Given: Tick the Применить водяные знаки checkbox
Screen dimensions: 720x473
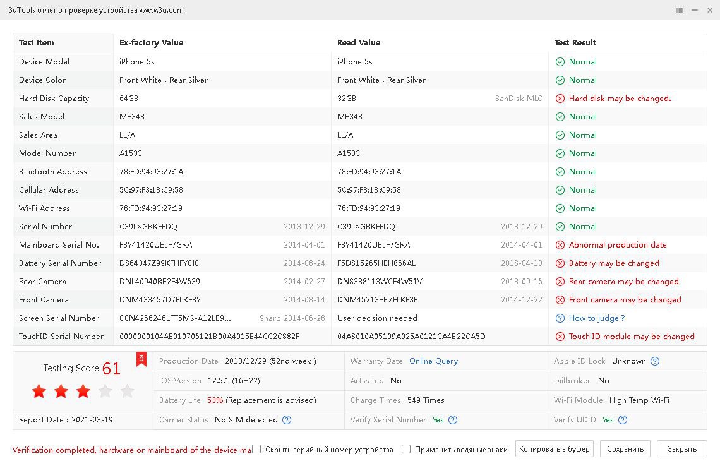Looking at the screenshot, I should click(406, 449).
